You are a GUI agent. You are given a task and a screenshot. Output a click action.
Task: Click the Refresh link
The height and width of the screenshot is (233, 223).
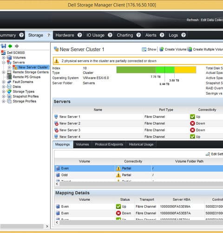click(x=192, y=20)
